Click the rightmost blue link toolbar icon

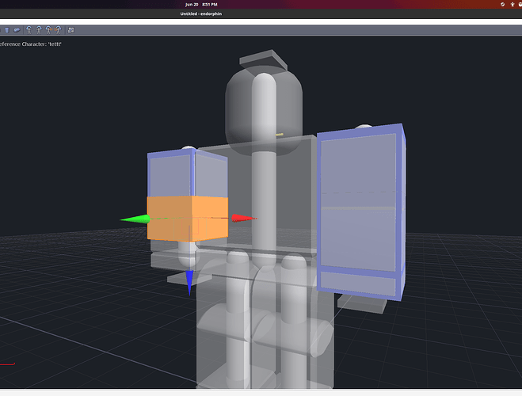click(x=71, y=30)
